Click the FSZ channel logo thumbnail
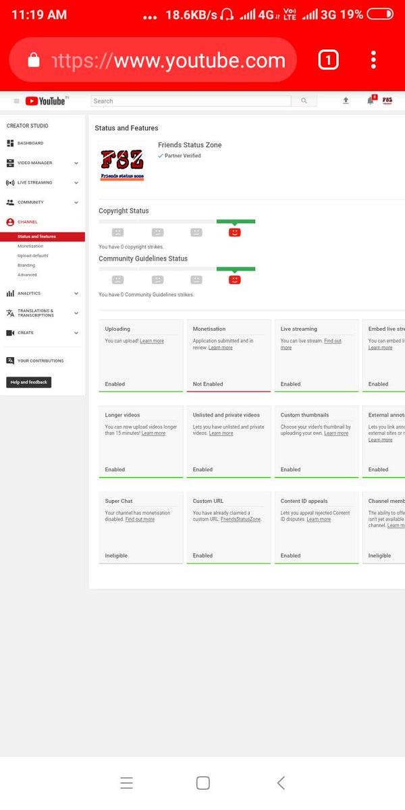405x810 pixels. pyautogui.click(x=122, y=164)
